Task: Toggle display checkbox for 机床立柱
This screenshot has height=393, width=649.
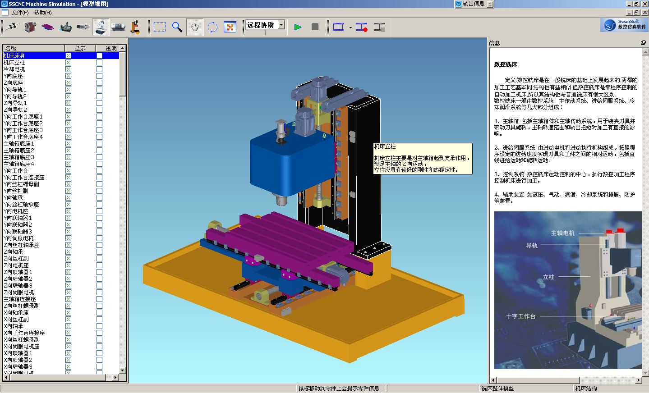Action: tap(69, 63)
